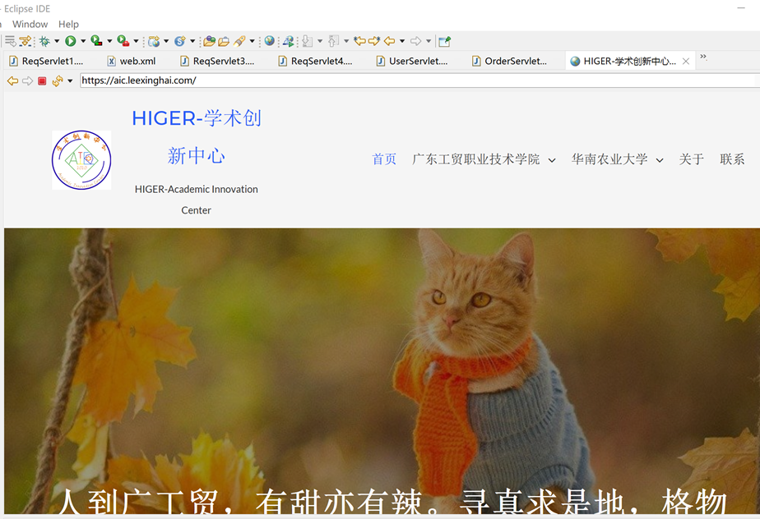Click the Coverage run icon
760x519 pixels.
click(96, 41)
